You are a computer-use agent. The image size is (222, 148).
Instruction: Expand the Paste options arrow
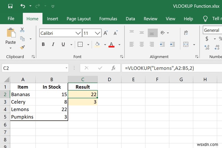[11, 48]
